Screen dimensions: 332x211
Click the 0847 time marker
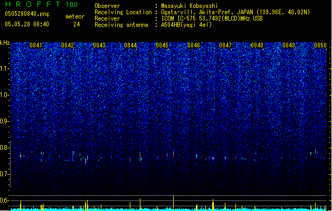tap(225, 45)
